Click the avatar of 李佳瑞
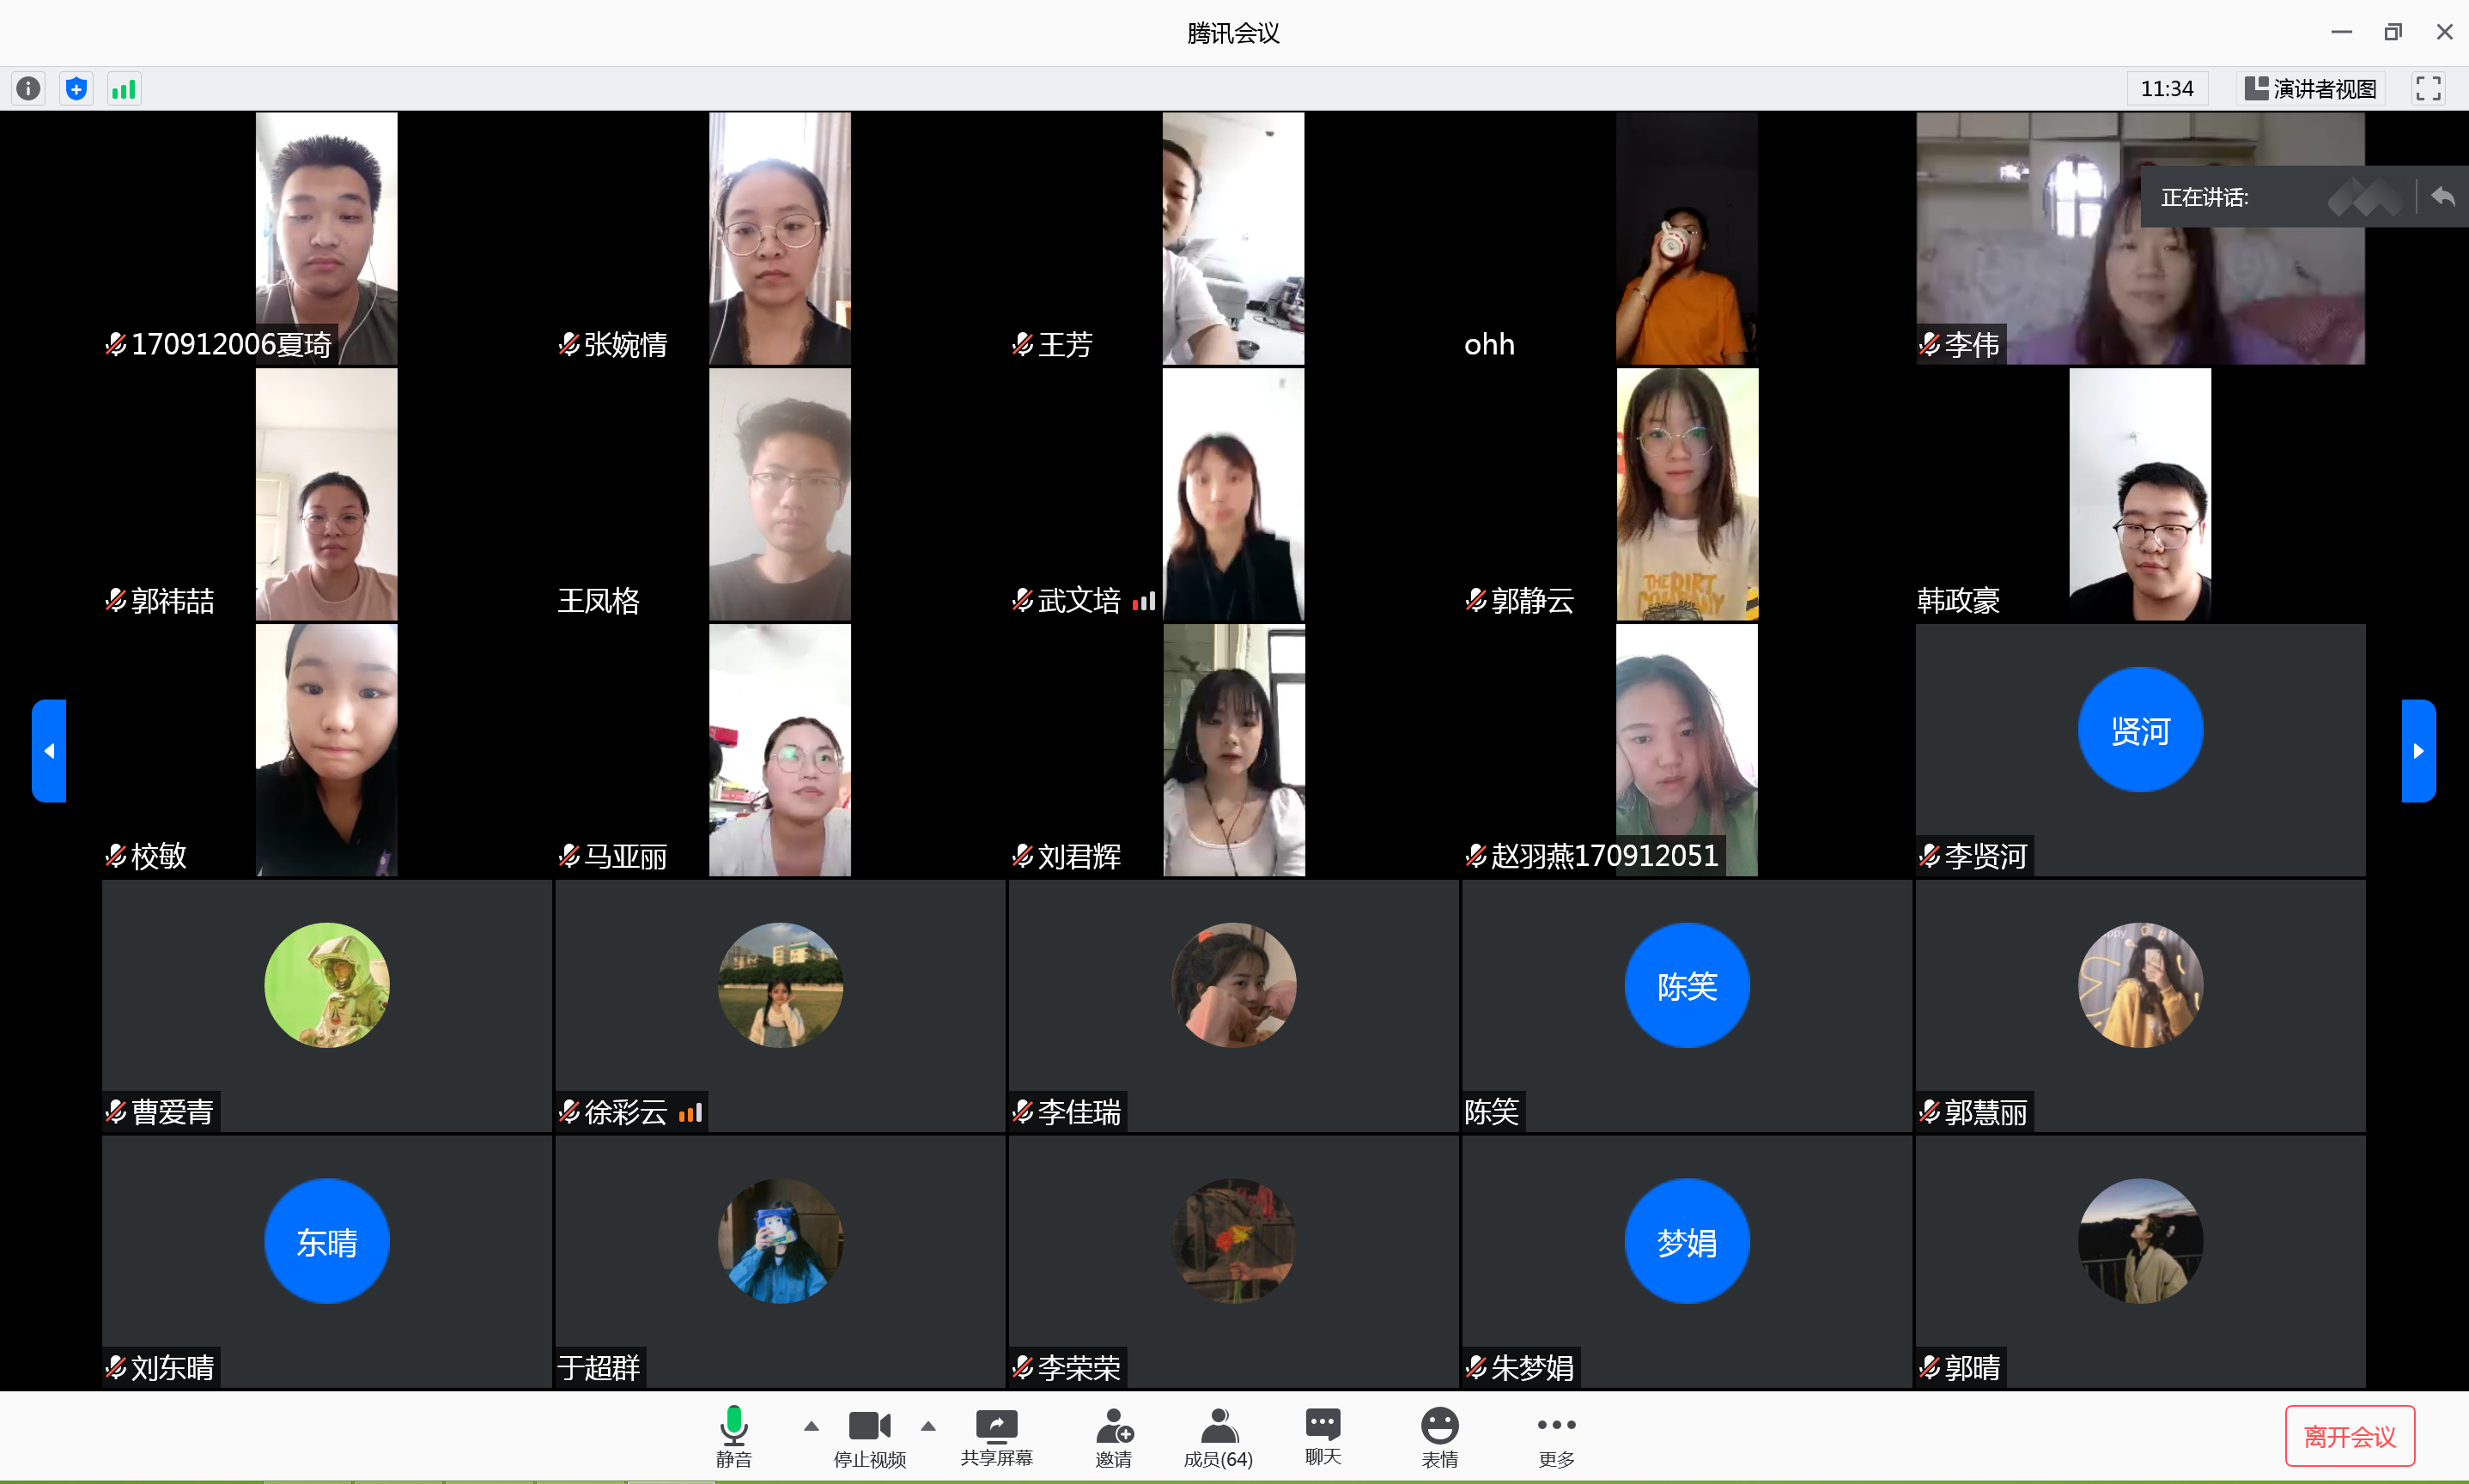Viewport: 2469px width, 1484px height. [1233, 985]
